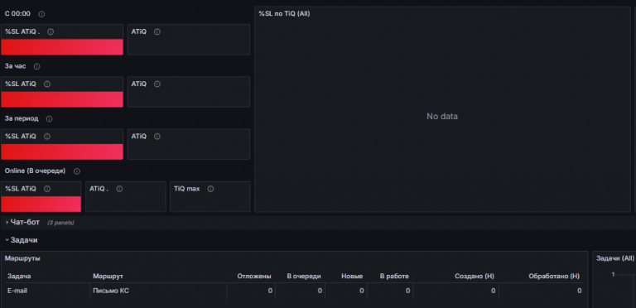636x308 pixels.
Task: Click red %SL ATiQ bar under С 00:00
Action: (62, 47)
